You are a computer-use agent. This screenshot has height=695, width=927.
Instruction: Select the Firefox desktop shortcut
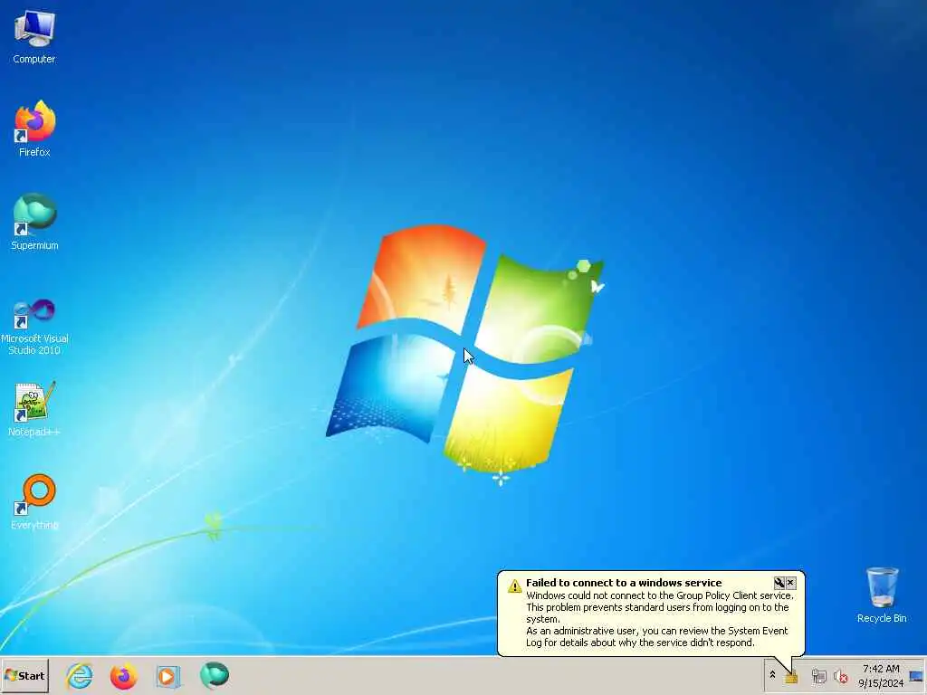pyautogui.click(x=34, y=129)
